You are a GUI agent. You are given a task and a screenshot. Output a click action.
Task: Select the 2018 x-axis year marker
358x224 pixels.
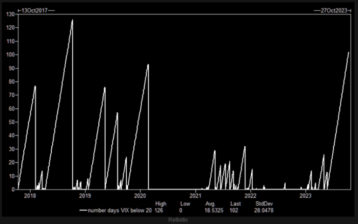click(30, 196)
